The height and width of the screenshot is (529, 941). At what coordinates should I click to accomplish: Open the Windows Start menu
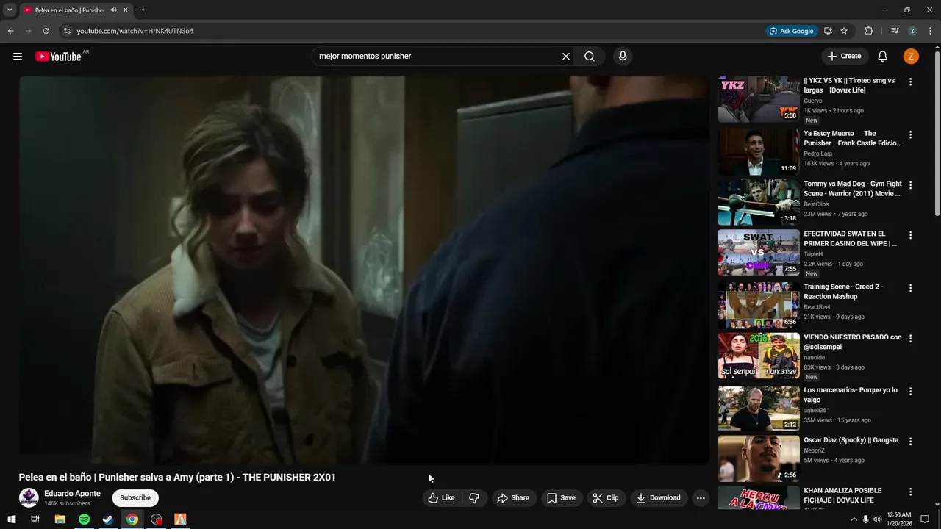click(11, 519)
